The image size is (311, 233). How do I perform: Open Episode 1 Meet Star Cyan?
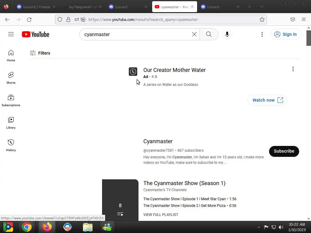pyautogui.click(x=190, y=199)
